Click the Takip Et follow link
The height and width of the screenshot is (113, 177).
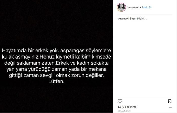tap(146, 7)
